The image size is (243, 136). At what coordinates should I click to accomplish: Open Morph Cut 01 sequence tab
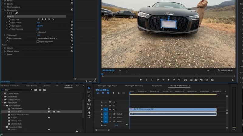tap(157, 86)
